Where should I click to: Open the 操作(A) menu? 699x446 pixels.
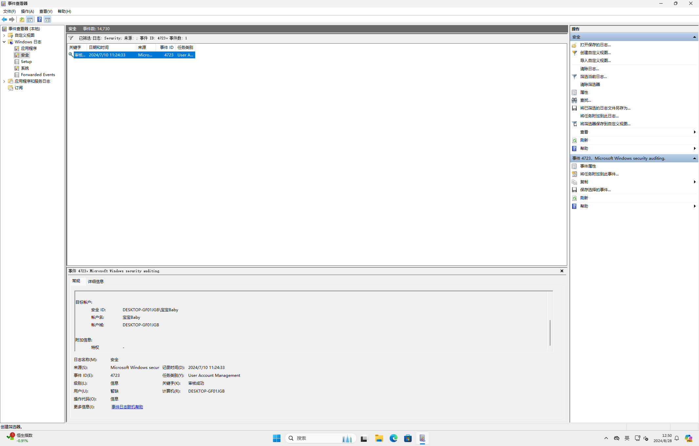point(28,11)
